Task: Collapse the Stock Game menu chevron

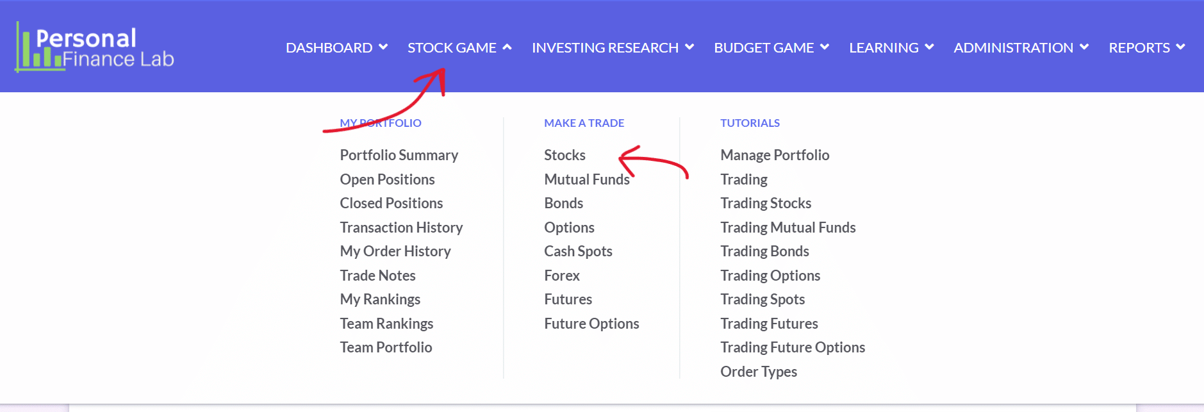Action: click(507, 47)
